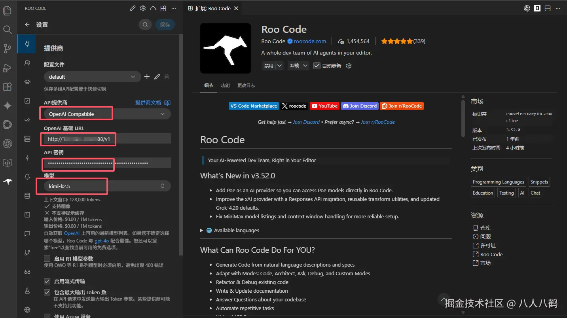Screen dimensions: 567x318
Task: Open Source Control in activity bar
Action: (x=7, y=48)
